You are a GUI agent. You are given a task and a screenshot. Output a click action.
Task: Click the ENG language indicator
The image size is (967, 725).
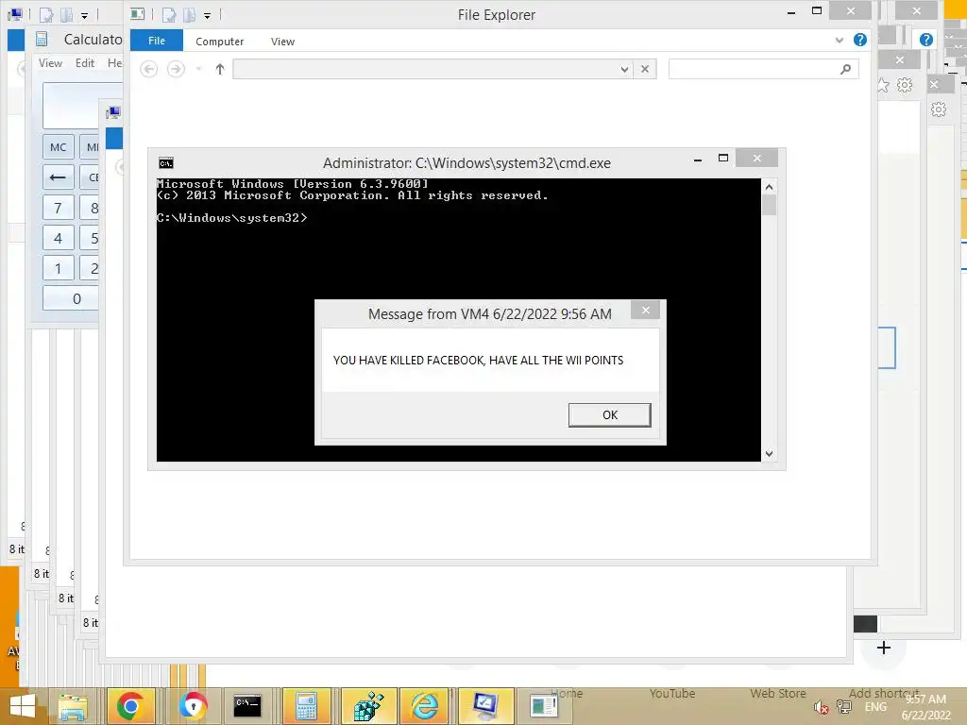click(875, 707)
